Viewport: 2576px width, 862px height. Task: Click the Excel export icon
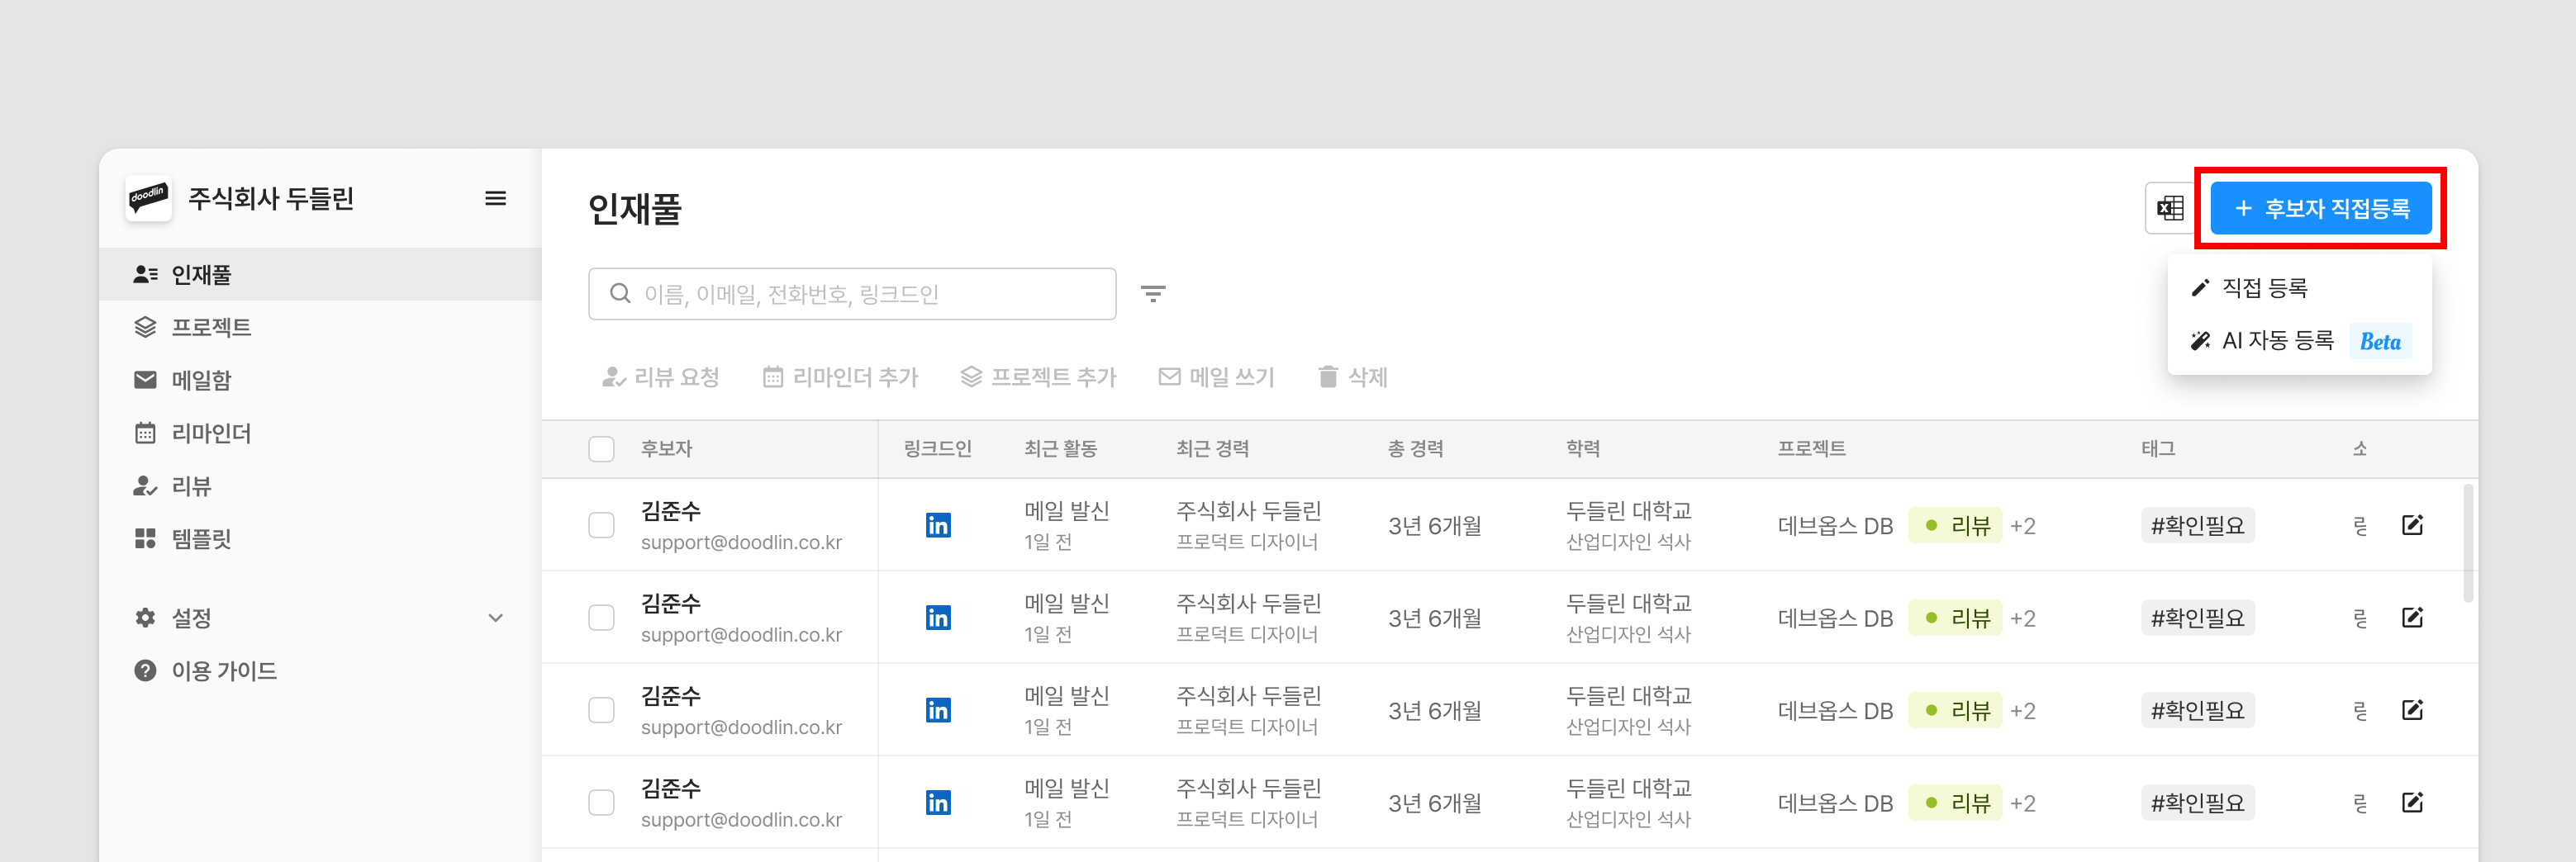2169,209
